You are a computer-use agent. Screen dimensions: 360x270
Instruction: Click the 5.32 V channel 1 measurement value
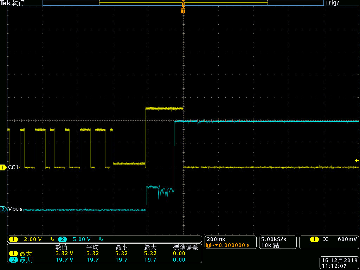click(x=65, y=253)
